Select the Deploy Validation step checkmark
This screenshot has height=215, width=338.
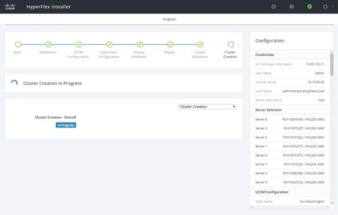point(140,44)
